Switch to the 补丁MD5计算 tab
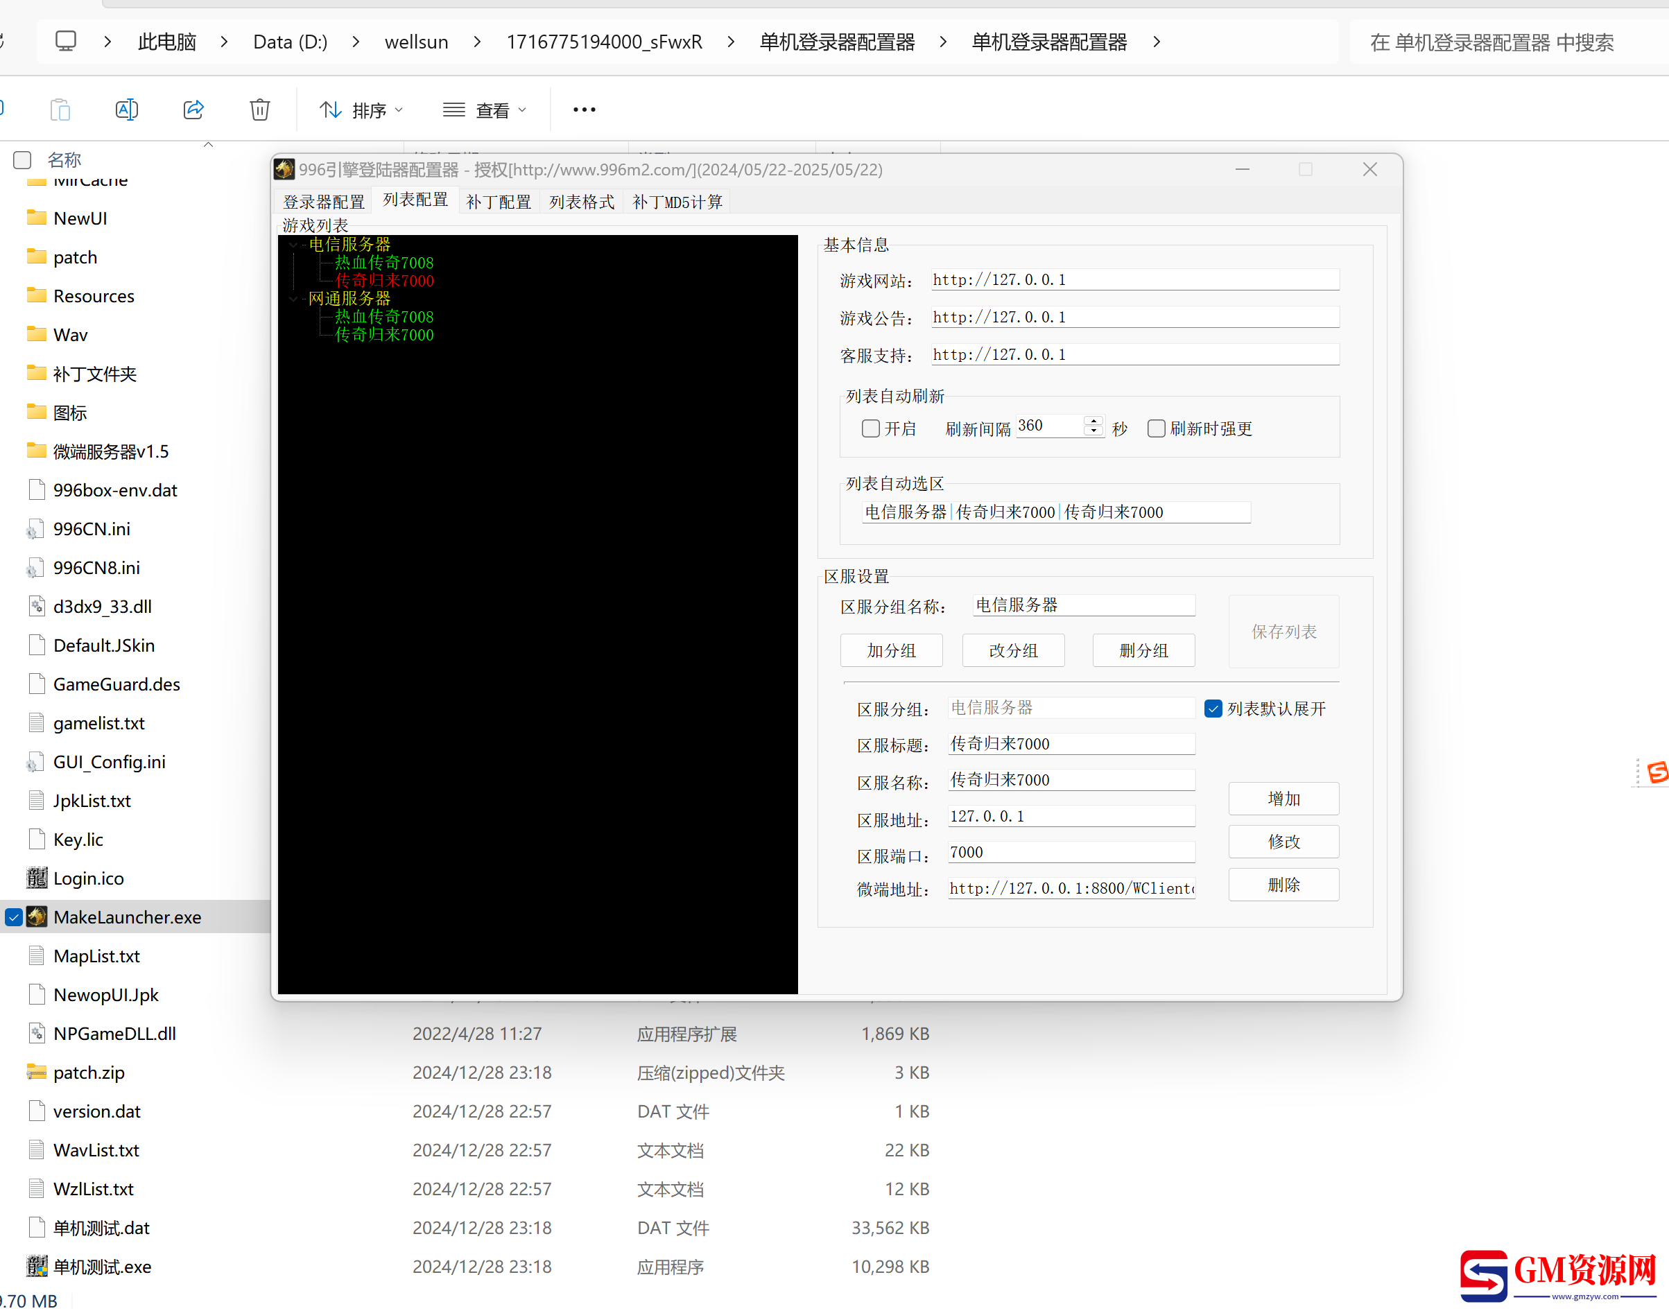 click(677, 201)
